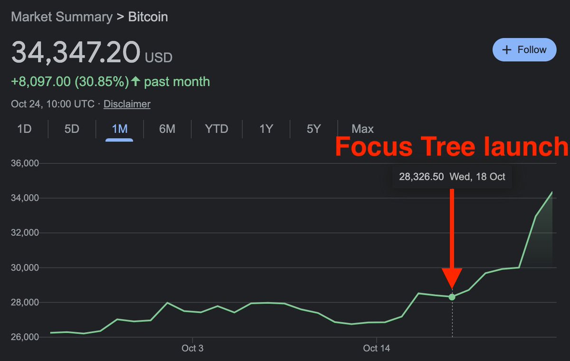570x361 pixels.
Task: Select the YTD time range tab
Action: [217, 129]
